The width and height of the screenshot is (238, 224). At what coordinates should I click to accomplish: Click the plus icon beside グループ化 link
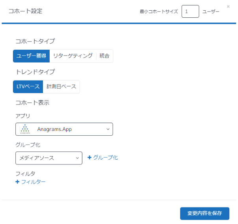pos(89,158)
